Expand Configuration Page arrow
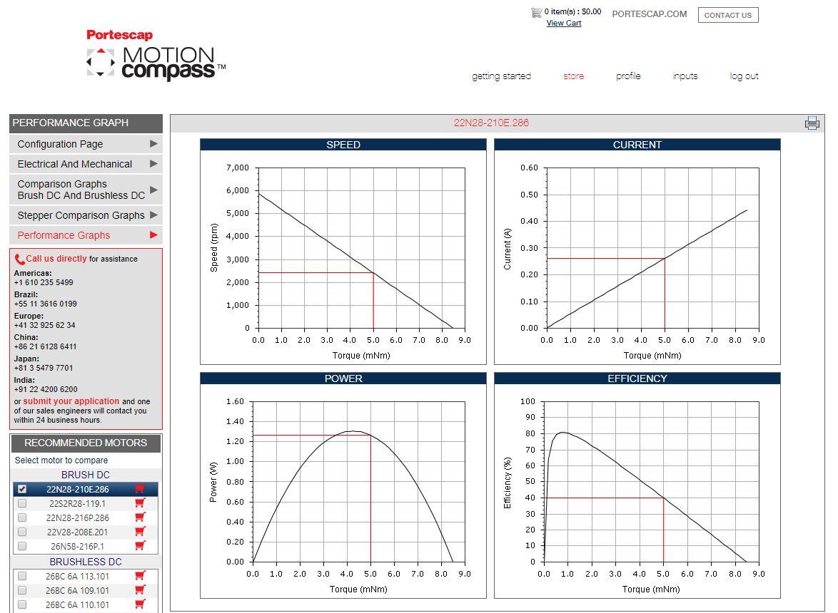Screen dimensions: 838x613 154,143
